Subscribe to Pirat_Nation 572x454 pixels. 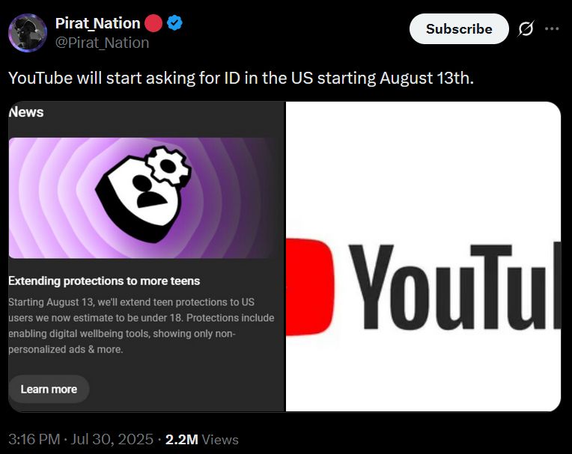459,28
